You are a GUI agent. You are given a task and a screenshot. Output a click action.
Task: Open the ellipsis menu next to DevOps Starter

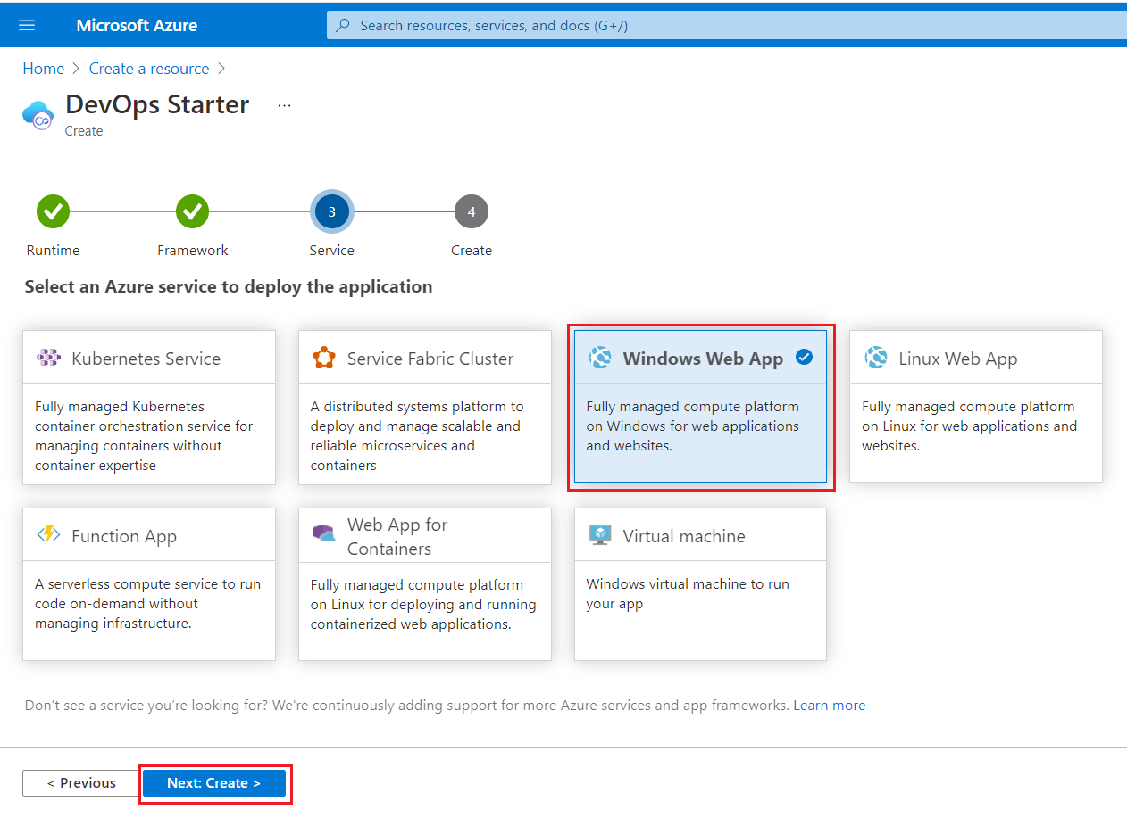coord(284,104)
